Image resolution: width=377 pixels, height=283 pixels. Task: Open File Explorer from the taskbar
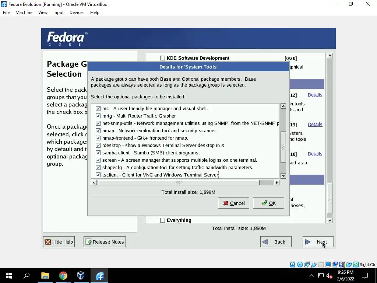point(45,276)
